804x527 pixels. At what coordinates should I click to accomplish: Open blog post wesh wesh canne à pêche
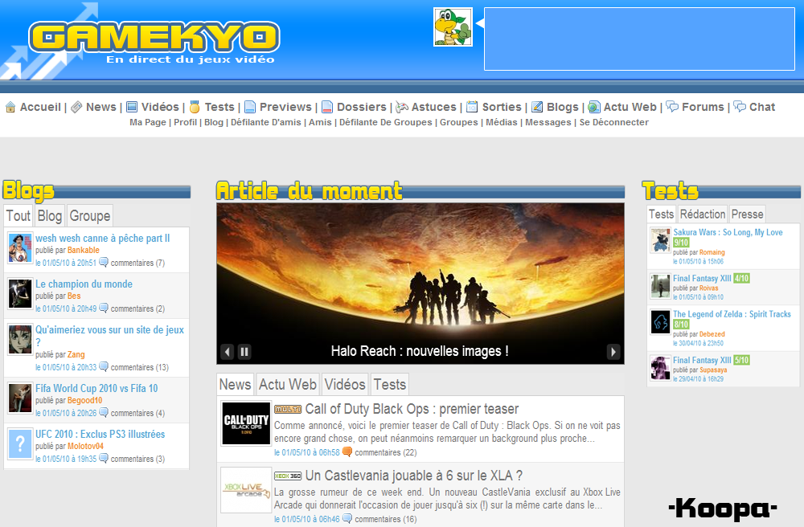103,238
